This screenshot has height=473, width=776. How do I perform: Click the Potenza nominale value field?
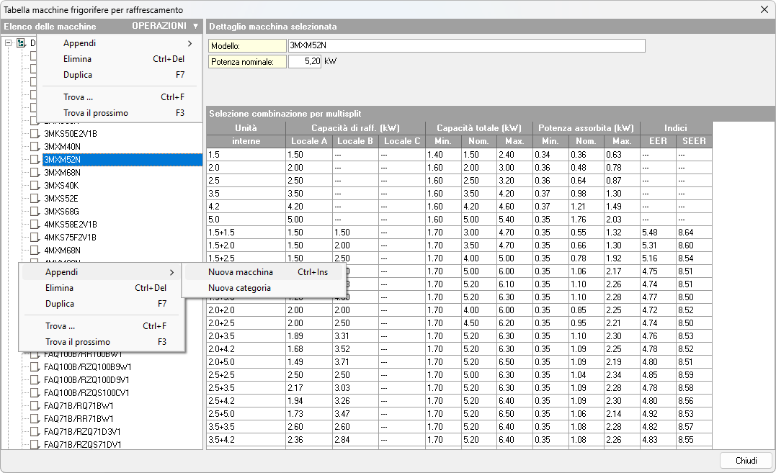(304, 62)
